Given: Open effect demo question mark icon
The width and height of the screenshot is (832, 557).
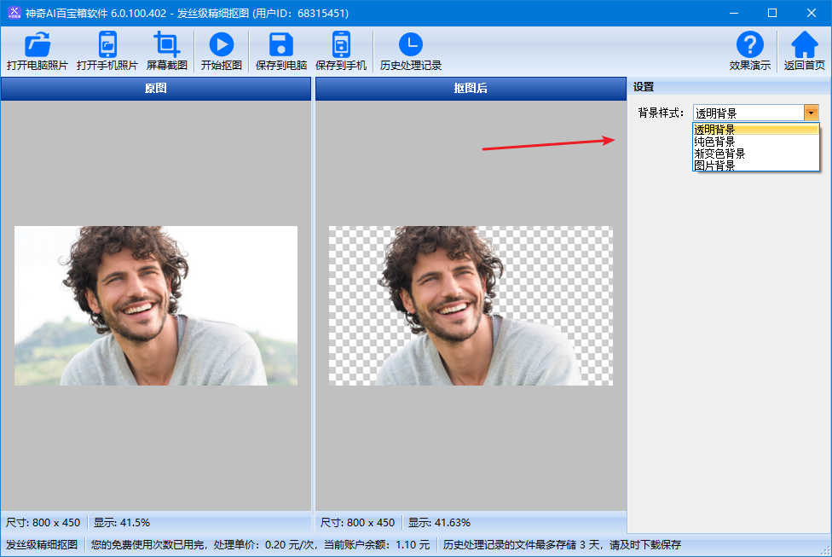Looking at the screenshot, I should (x=749, y=44).
